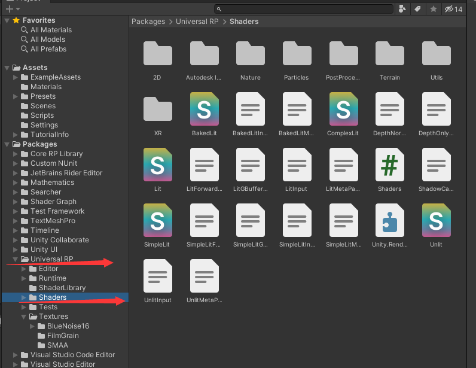Click the Search by Type icon

click(x=402, y=9)
